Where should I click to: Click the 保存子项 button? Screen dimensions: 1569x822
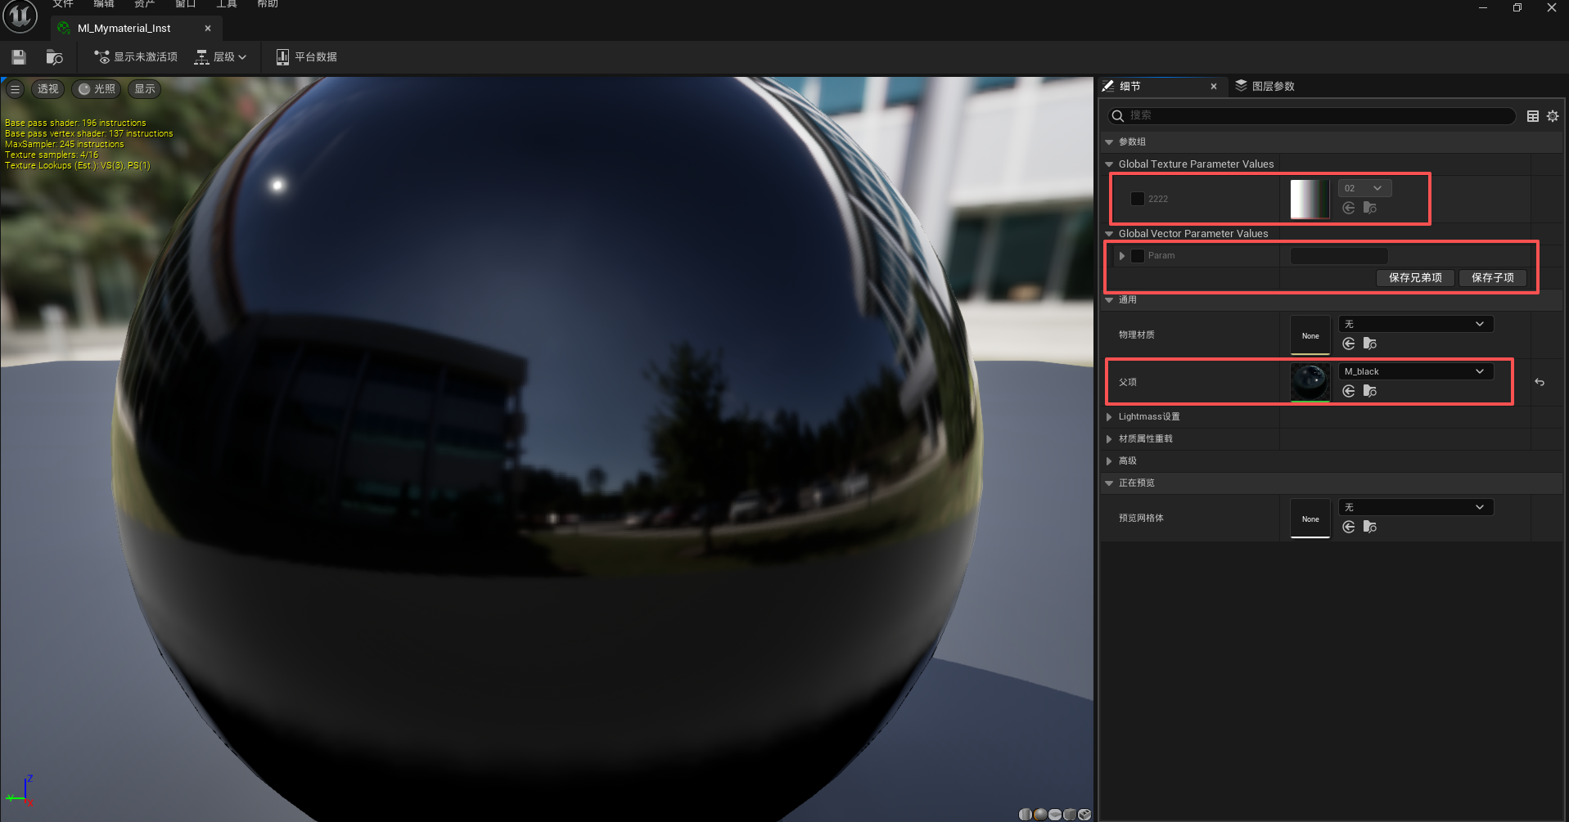[1493, 278]
